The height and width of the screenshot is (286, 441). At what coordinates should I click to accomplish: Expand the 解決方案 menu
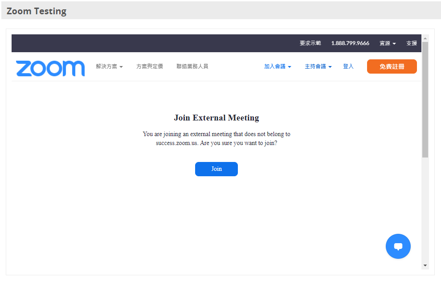(110, 66)
